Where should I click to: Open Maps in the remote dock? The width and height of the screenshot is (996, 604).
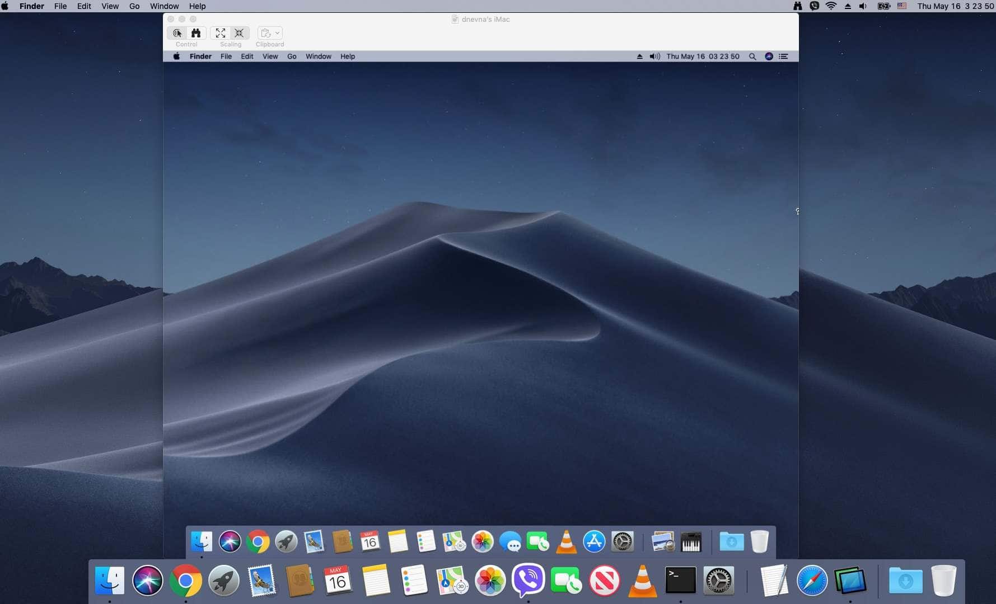pos(454,541)
